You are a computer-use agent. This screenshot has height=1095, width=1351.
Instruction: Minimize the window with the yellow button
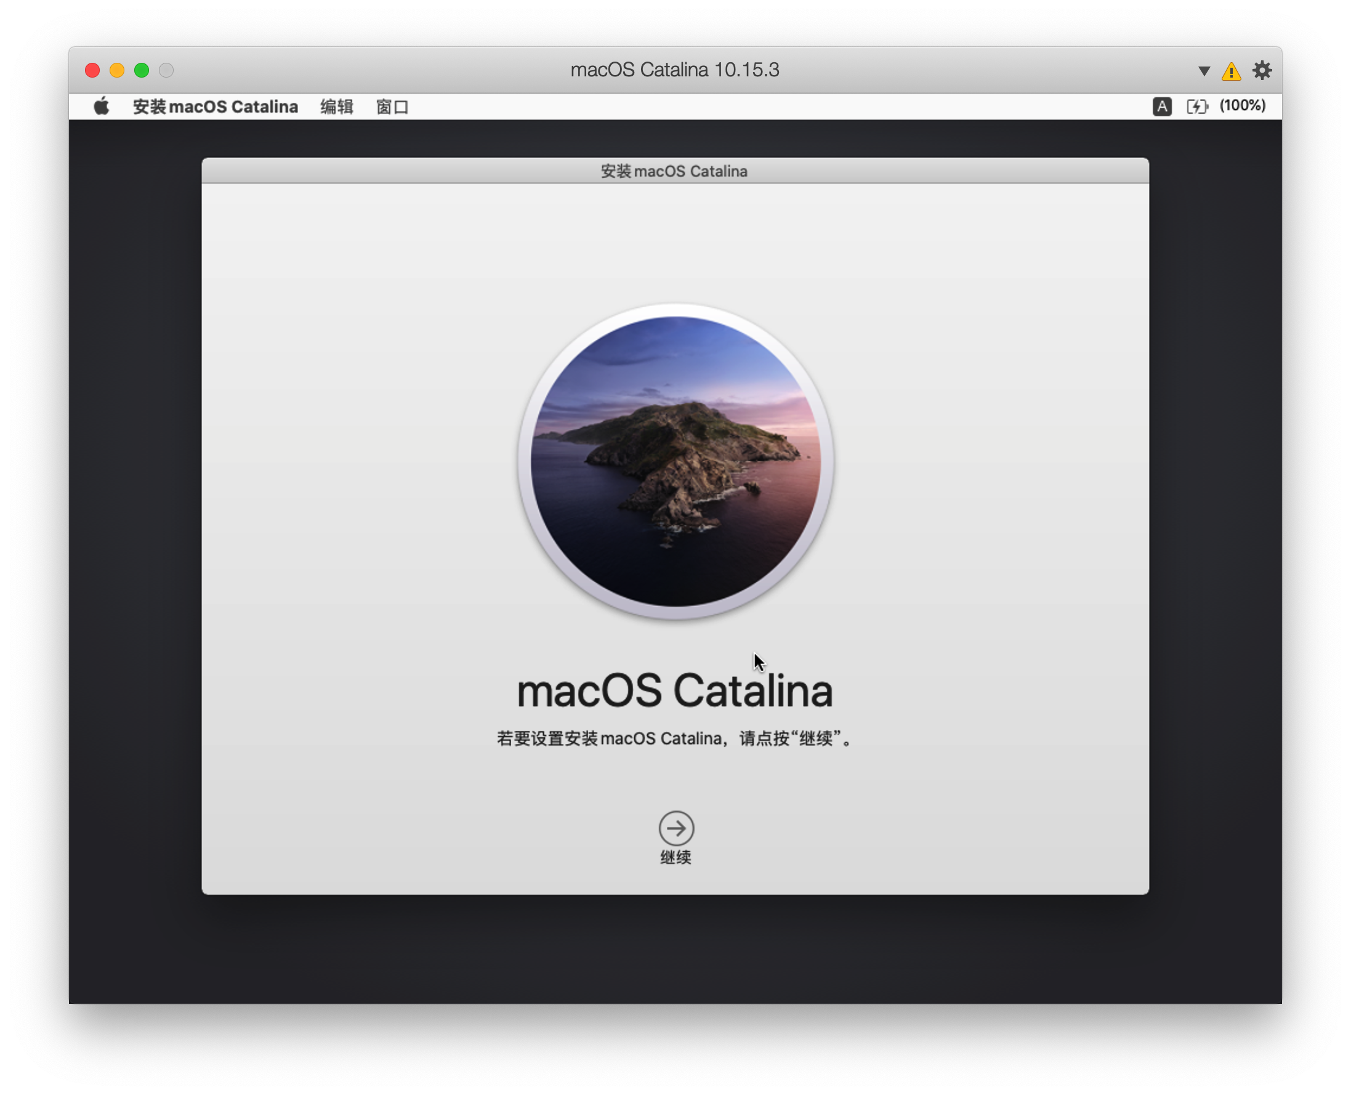coord(116,70)
